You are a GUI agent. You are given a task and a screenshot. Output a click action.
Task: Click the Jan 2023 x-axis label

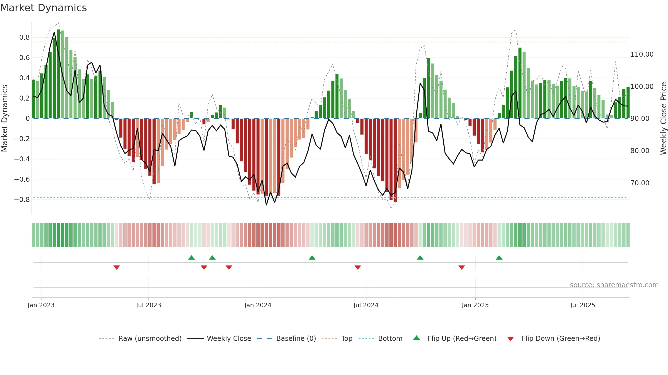point(41,305)
